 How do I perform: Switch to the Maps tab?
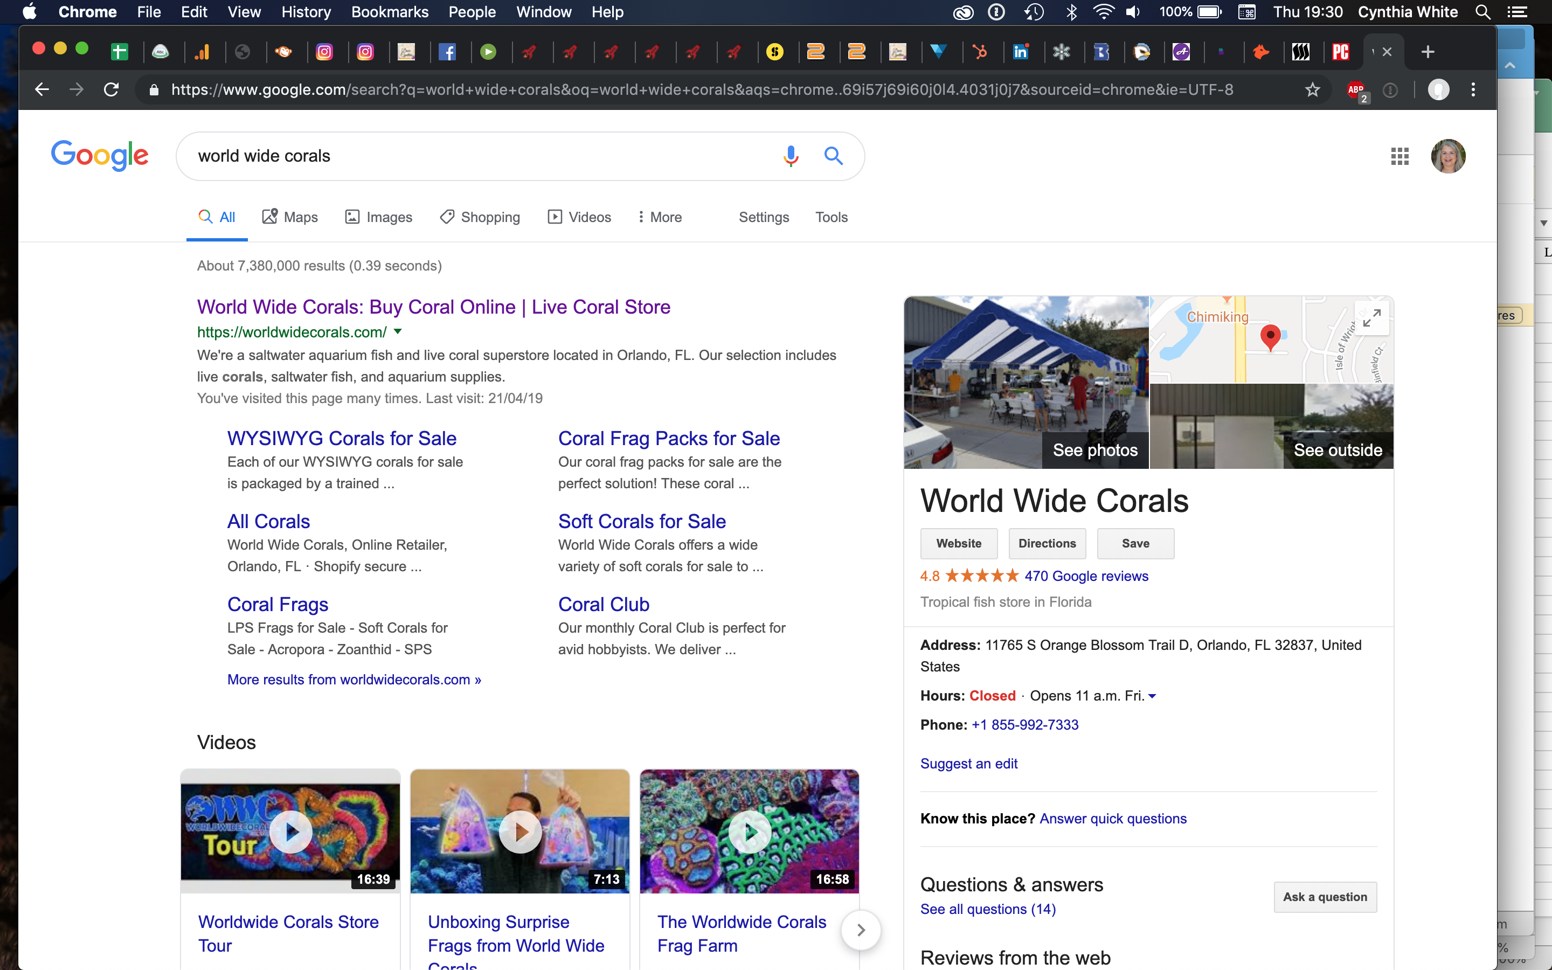pos(290,217)
